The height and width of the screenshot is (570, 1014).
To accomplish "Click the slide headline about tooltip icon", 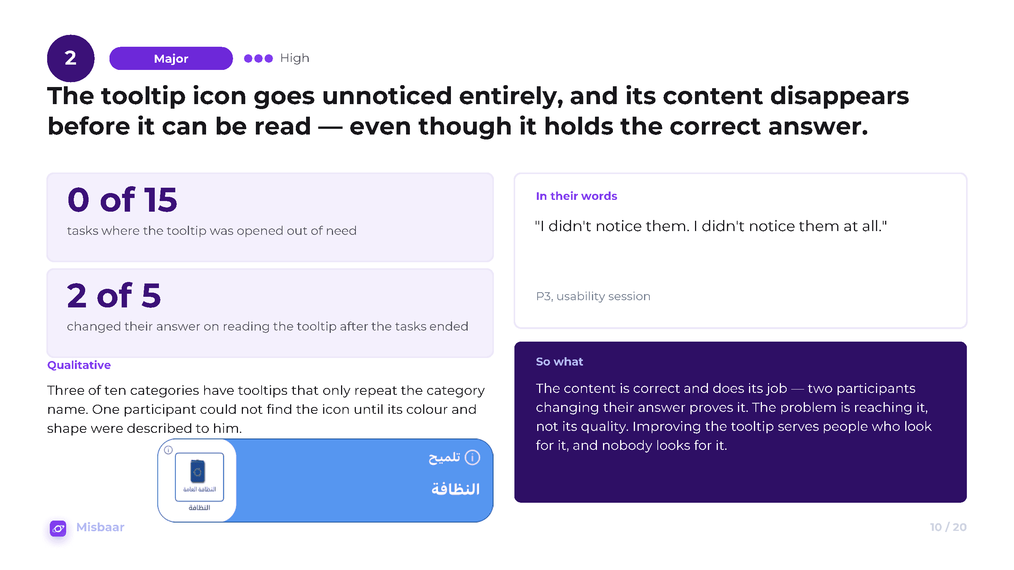I will (478, 111).
